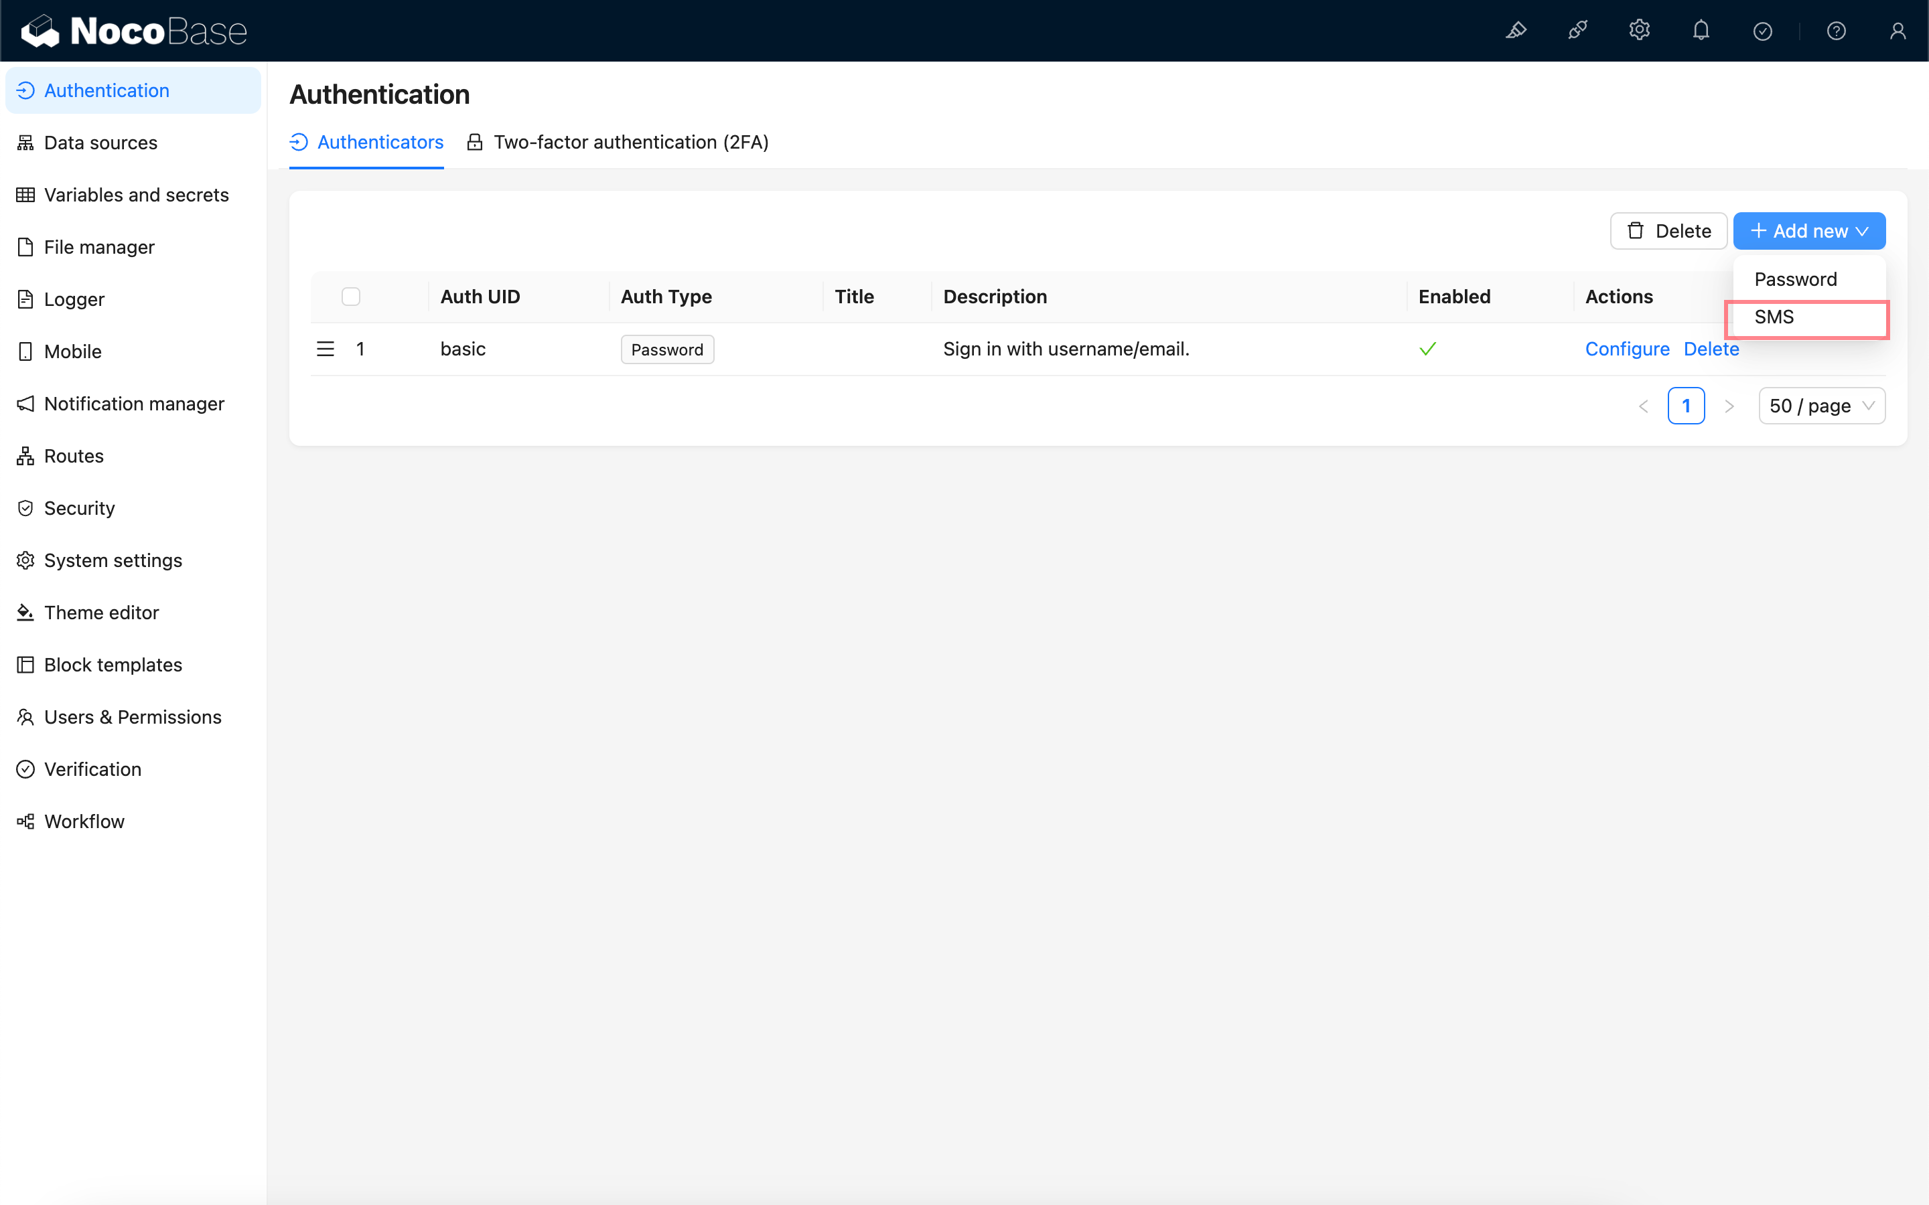Expand the Add new dropdown button

click(1808, 231)
